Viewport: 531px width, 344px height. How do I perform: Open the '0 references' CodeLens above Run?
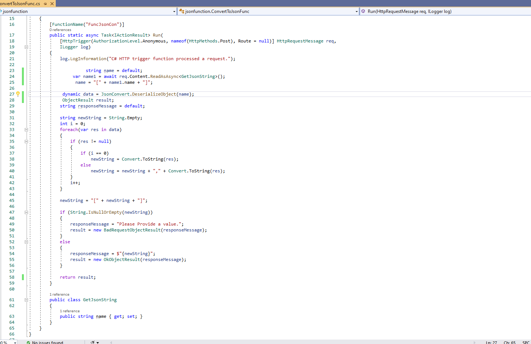(x=60, y=30)
